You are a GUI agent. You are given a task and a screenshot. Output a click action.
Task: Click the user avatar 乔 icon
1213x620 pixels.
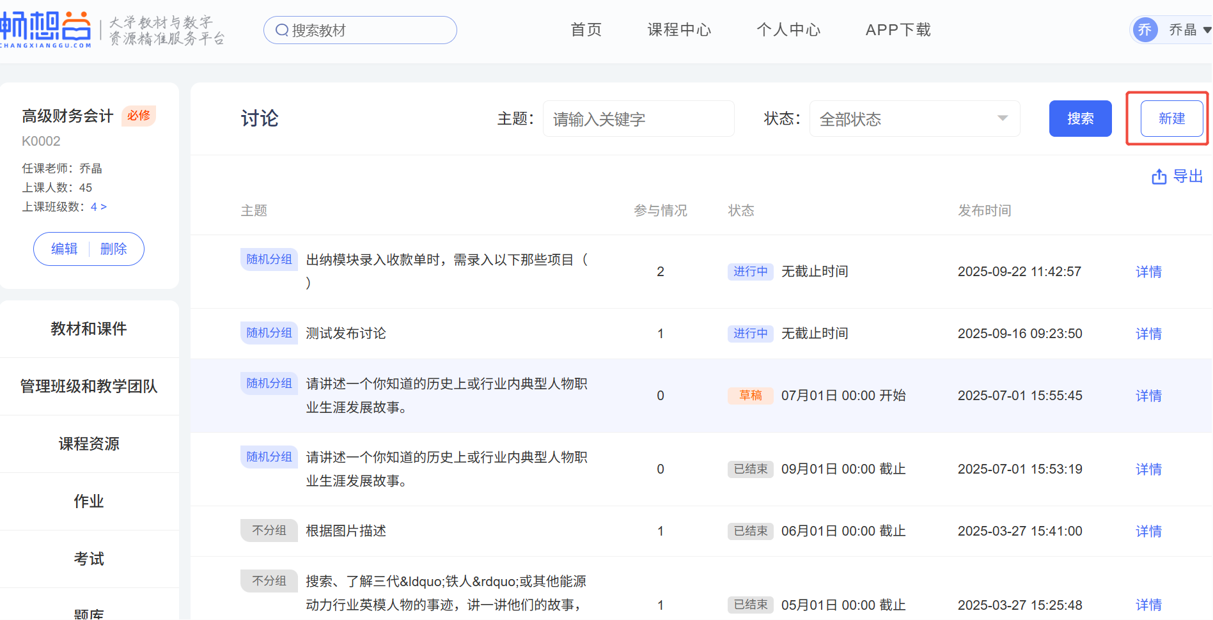click(x=1145, y=30)
